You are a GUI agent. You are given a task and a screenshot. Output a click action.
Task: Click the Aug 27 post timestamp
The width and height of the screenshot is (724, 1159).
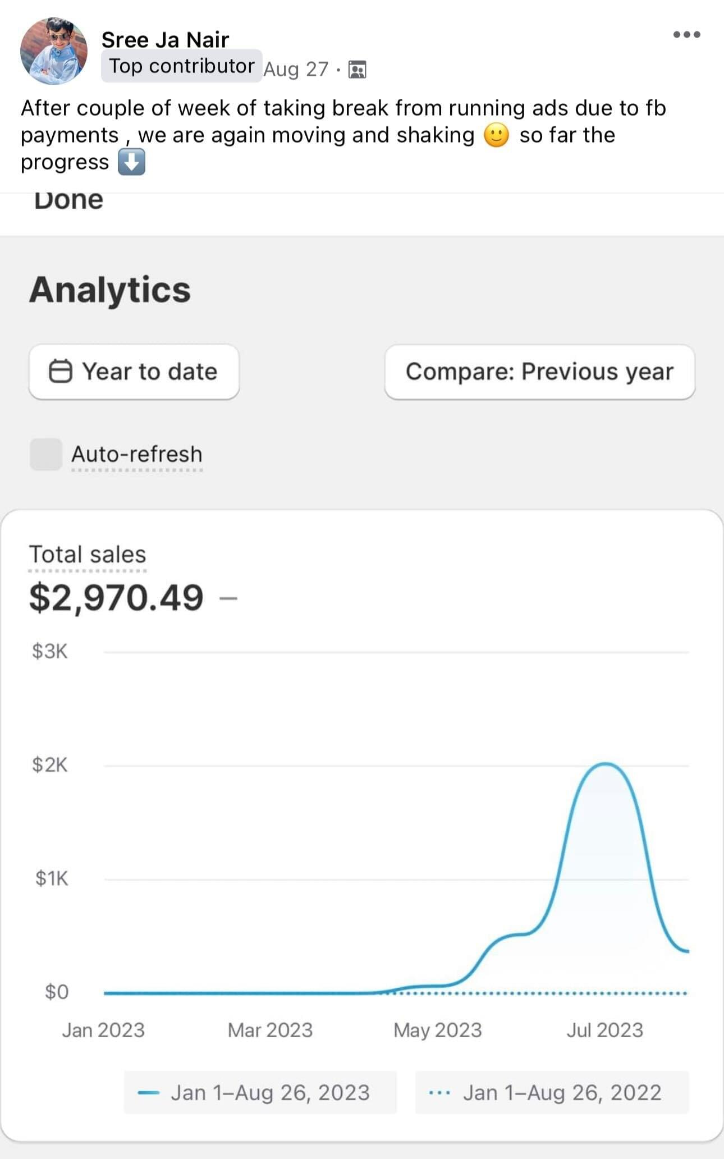pos(296,70)
